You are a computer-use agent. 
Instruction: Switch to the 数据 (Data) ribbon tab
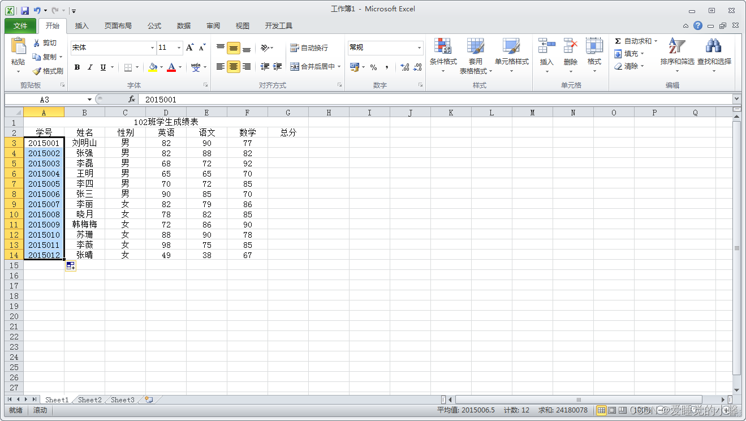click(184, 26)
